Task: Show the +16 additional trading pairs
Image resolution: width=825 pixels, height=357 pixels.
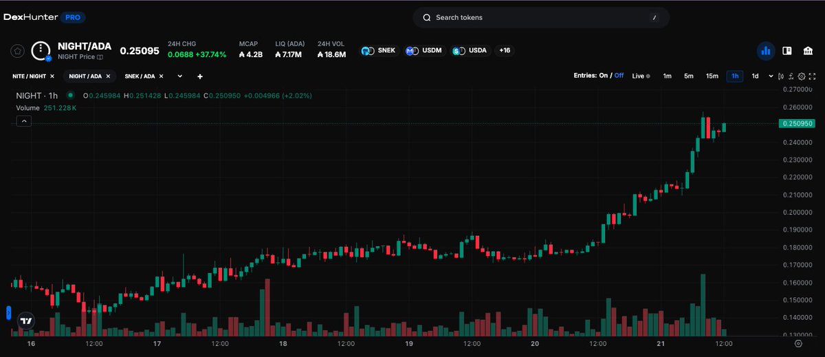Action: [505, 51]
